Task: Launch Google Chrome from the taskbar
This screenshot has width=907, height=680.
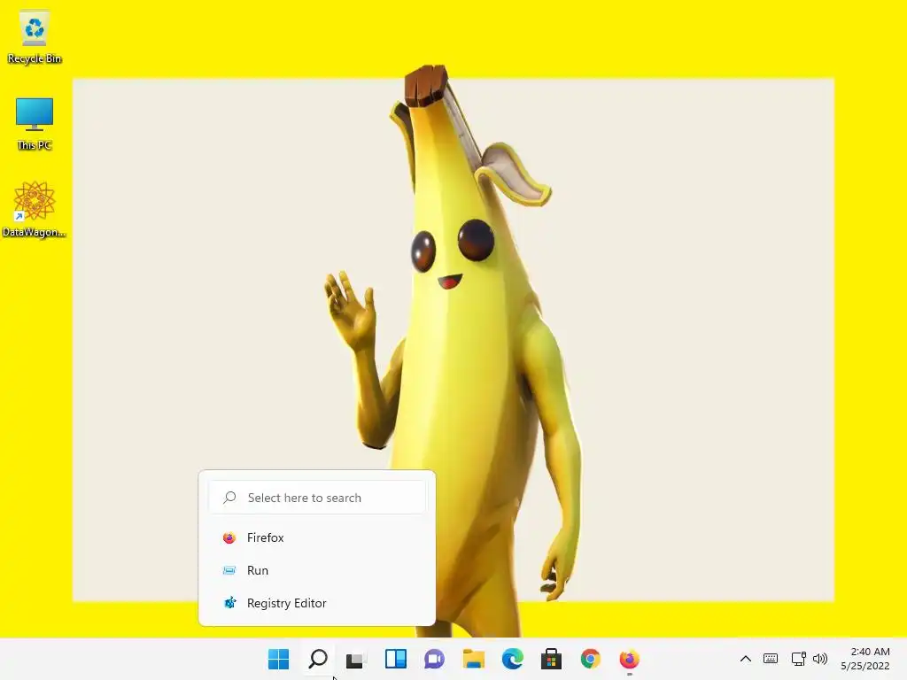Action: 590,659
